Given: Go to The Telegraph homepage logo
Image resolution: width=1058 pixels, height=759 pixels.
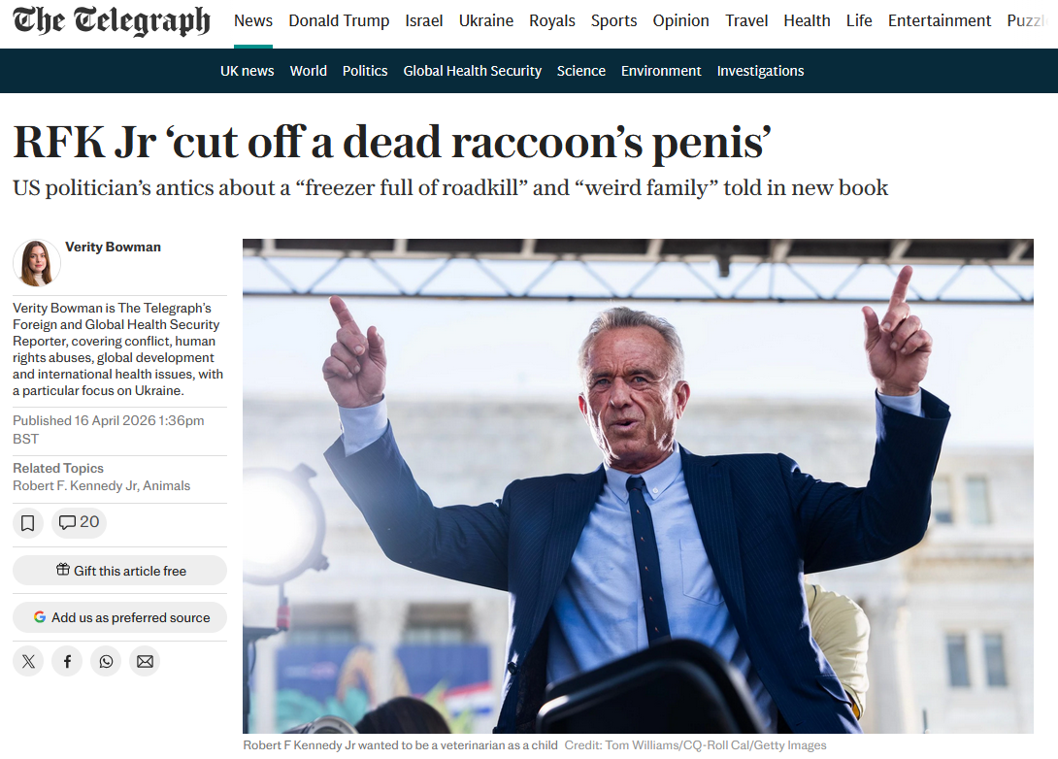Looking at the screenshot, I should (x=112, y=21).
